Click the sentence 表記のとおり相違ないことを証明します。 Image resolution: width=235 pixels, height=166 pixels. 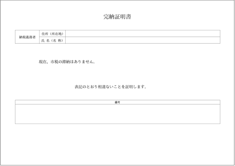[110, 87]
